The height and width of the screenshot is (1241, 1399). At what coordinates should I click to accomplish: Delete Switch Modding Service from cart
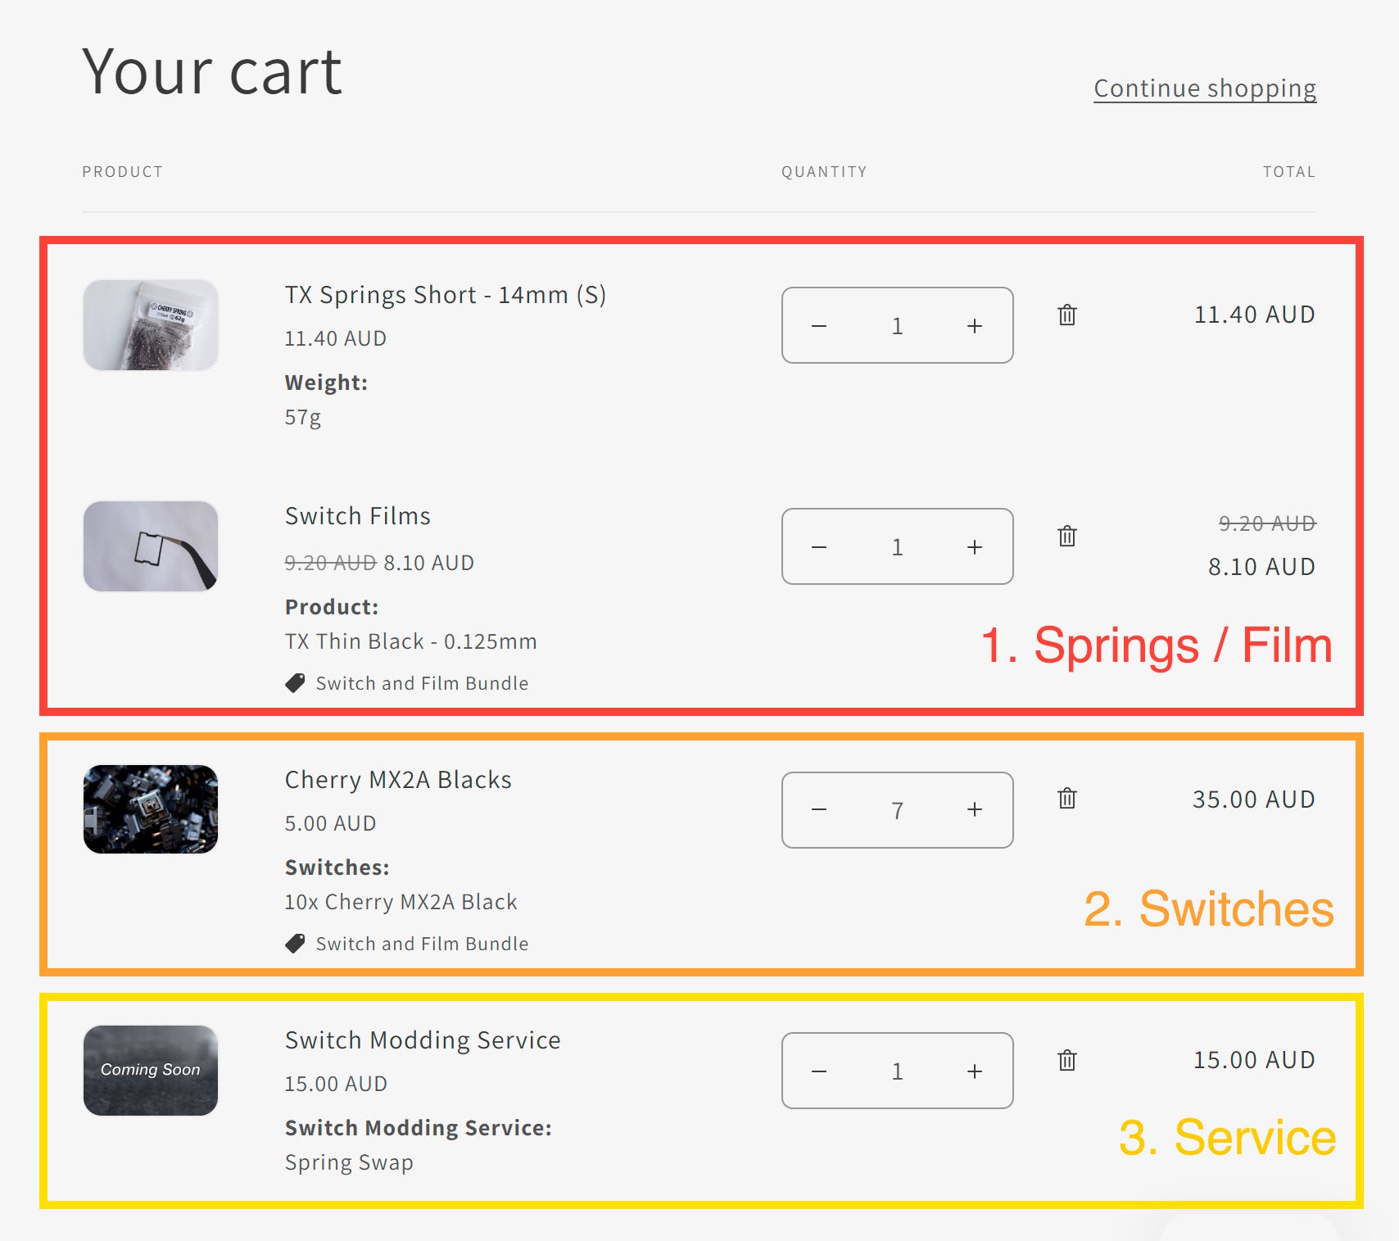pos(1066,1061)
